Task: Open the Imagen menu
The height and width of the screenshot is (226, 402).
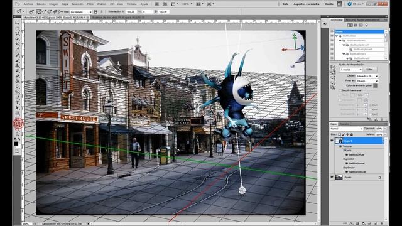Action: [53, 4]
